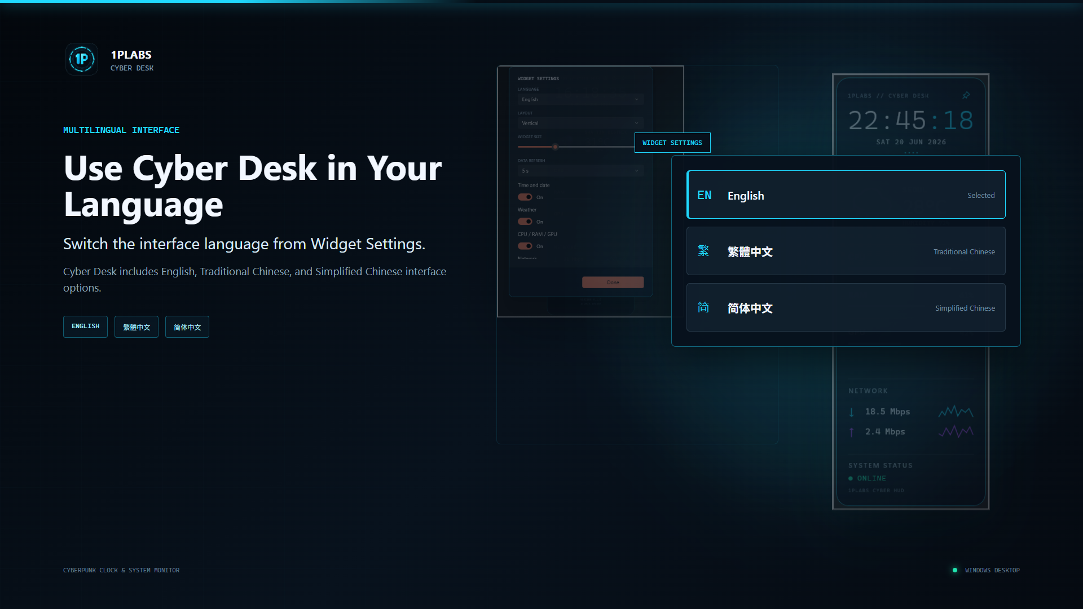Click the 18.5 Mbps download value

click(x=887, y=412)
